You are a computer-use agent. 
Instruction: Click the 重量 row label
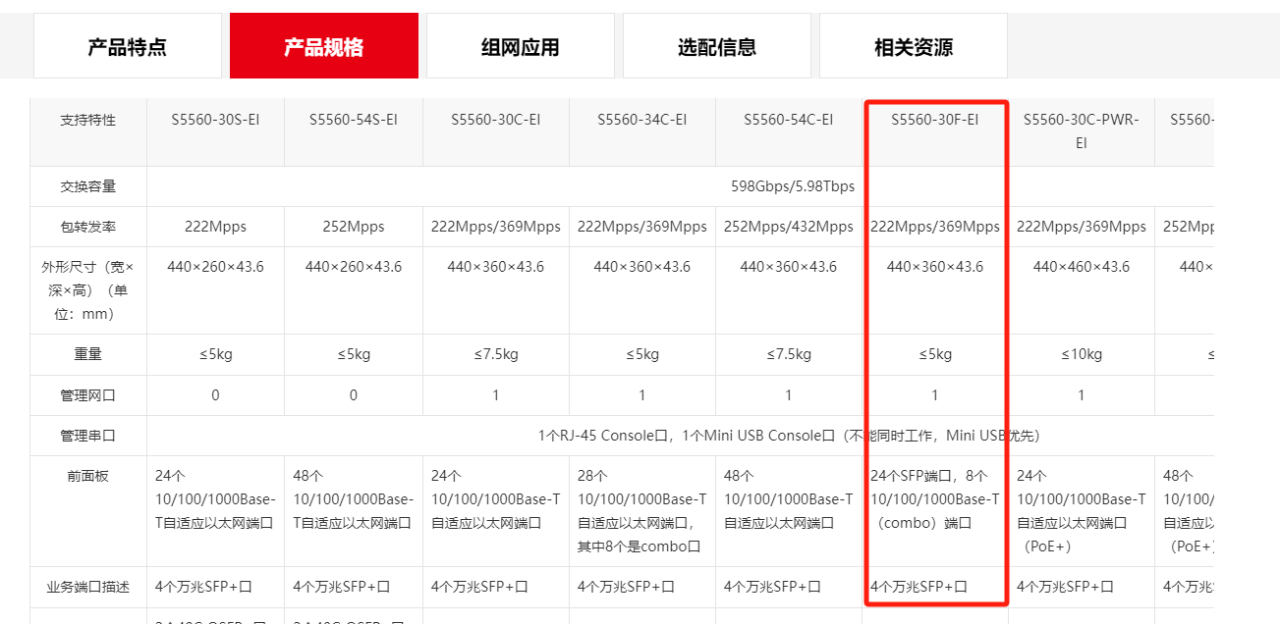[88, 354]
